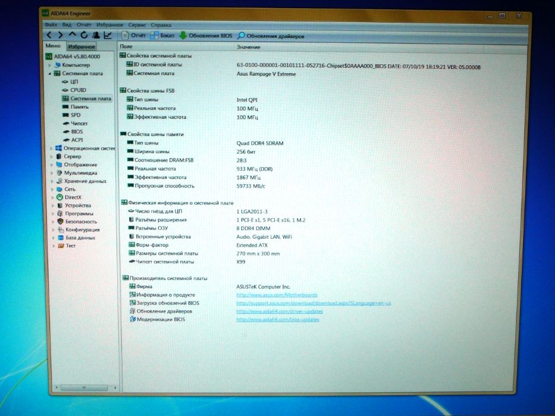Click the Forward navigation arrow
Viewport: 555px width, 416px height.
(60, 35)
